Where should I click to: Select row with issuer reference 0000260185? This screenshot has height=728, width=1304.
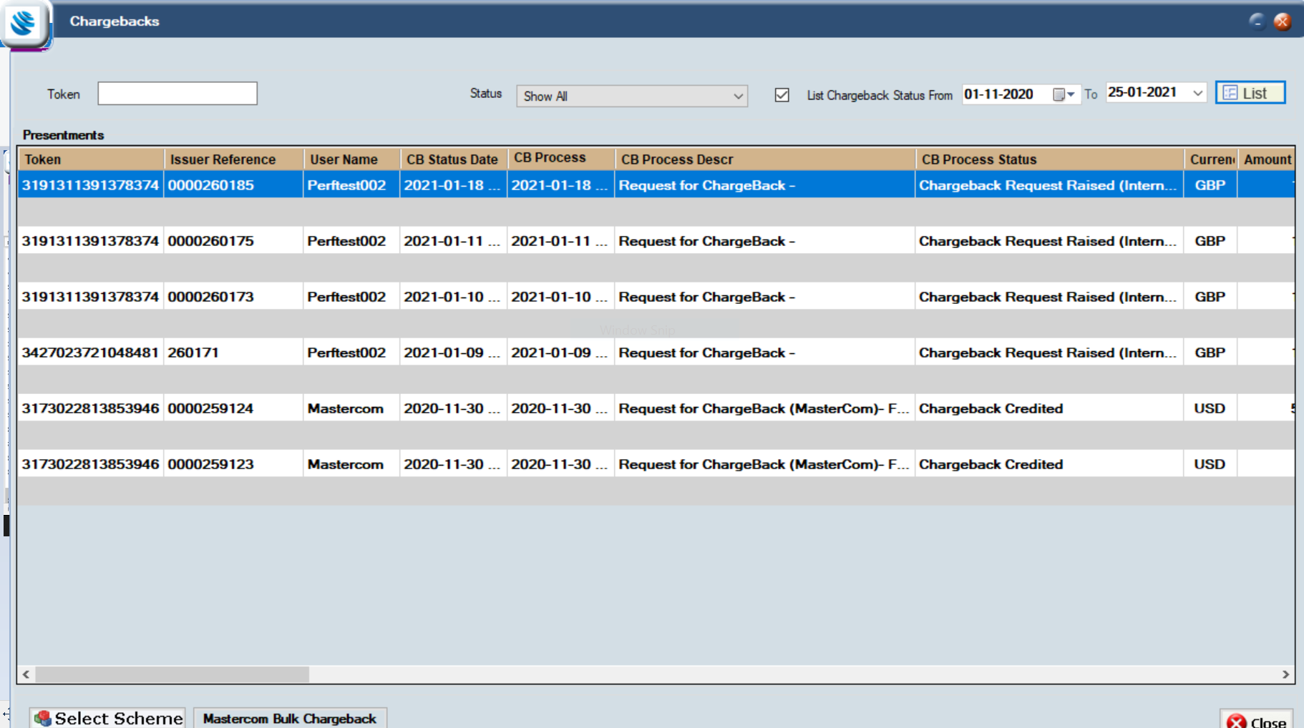(656, 185)
